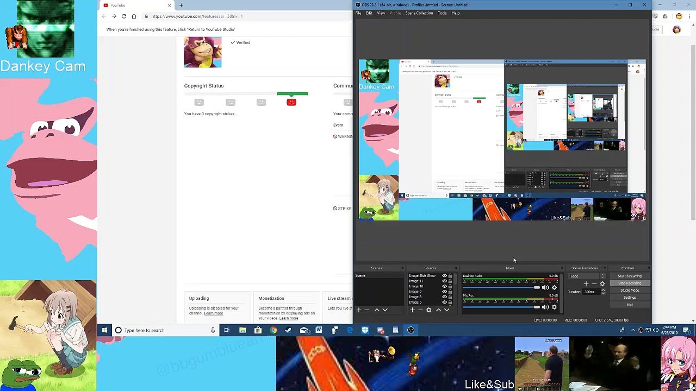
Task: Go back in Chrome
Action: (104, 16)
